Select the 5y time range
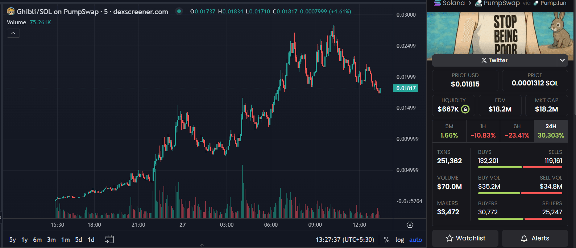 coord(13,240)
